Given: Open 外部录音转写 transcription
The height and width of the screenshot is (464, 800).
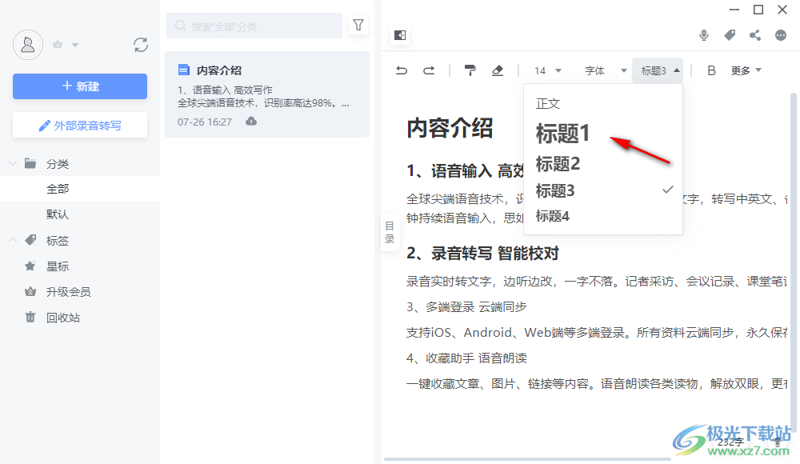Looking at the screenshot, I should [x=80, y=125].
